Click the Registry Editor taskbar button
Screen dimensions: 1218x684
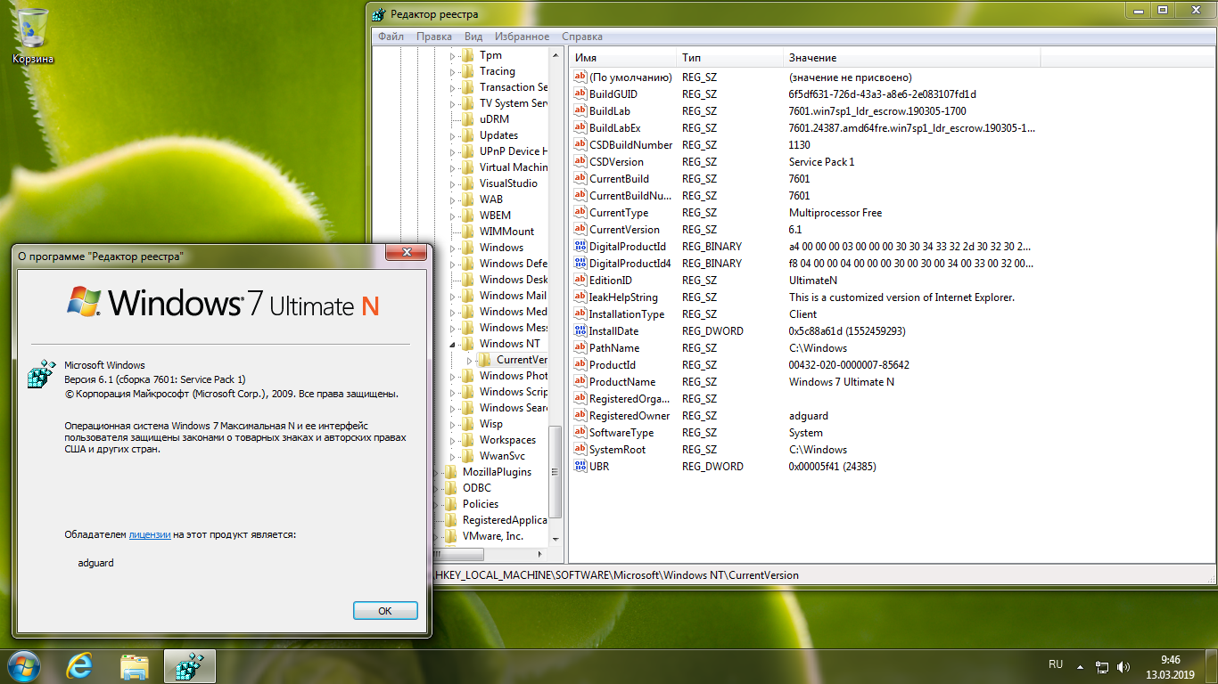click(x=189, y=665)
